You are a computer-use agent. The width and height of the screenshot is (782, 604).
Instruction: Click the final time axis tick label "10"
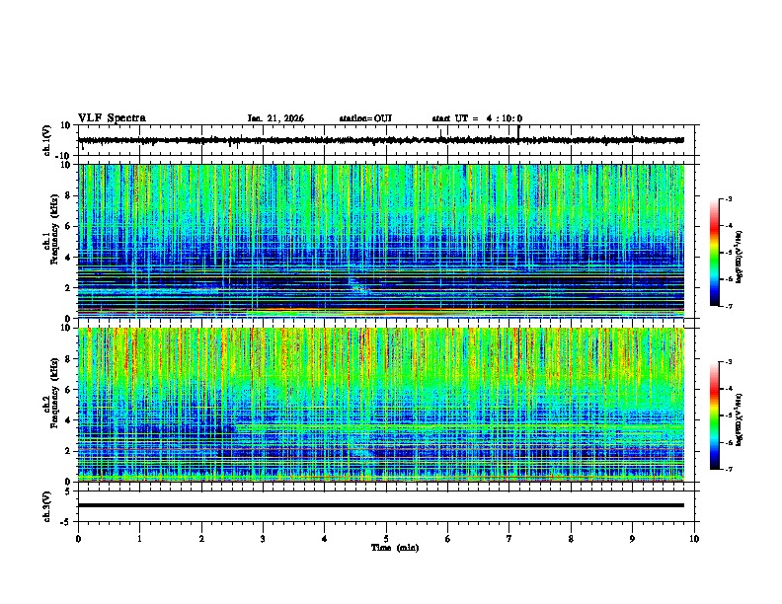pyautogui.click(x=694, y=539)
